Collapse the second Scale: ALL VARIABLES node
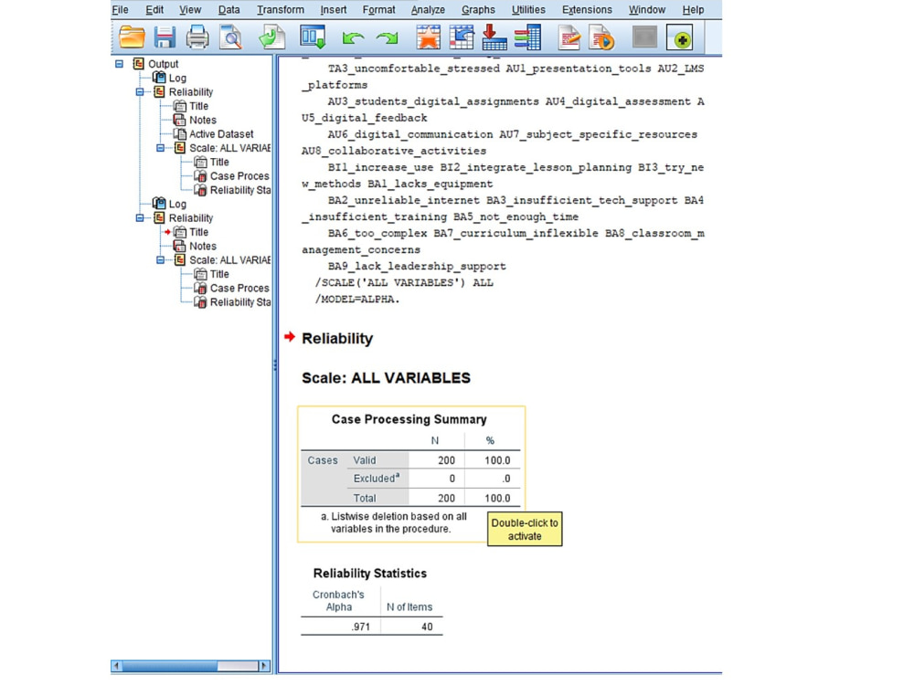This screenshot has width=914, height=685. coord(161,260)
